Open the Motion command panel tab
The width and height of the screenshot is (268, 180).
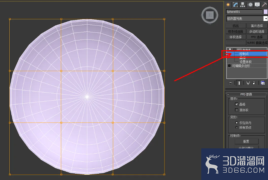[250, 5]
